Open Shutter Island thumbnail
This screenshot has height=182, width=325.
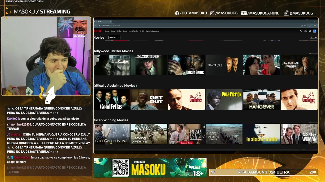pyautogui.click(x=149, y=65)
